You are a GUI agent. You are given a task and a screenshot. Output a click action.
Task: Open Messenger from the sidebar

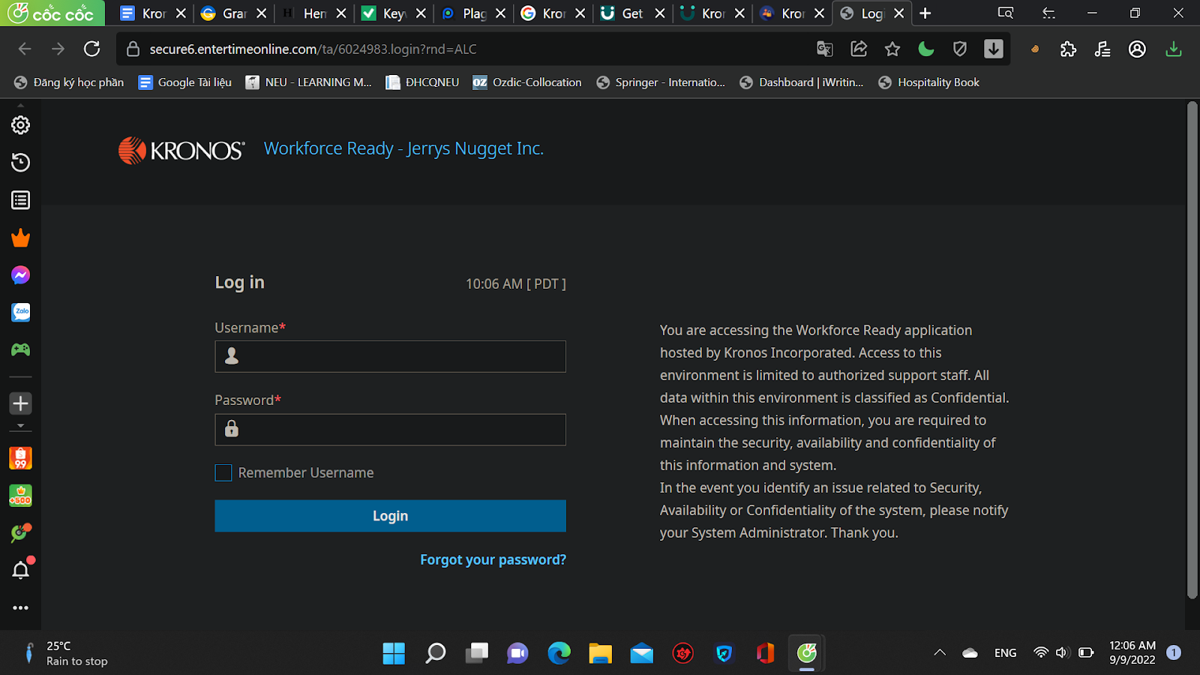tap(21, 275)
